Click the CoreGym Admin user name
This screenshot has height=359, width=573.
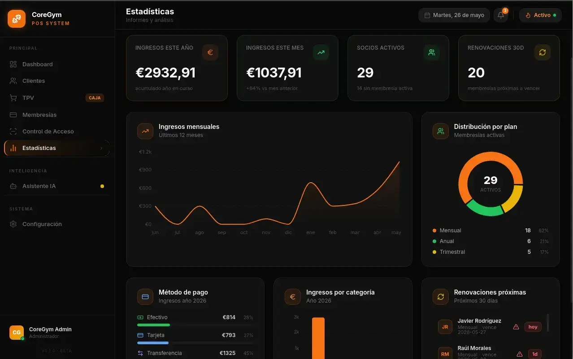[x=50, y=329]
